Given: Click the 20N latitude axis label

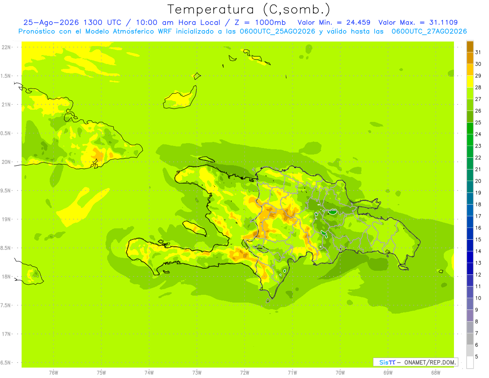Looking at the screenshot, I should point(6,162).
